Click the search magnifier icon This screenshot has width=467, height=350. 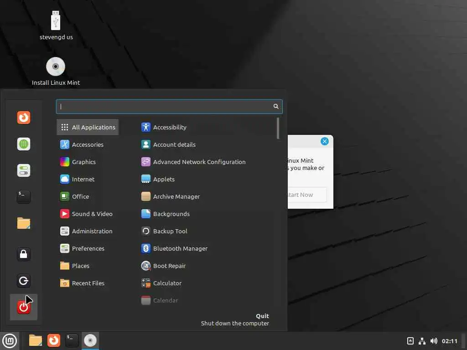[x=276, y=106]
